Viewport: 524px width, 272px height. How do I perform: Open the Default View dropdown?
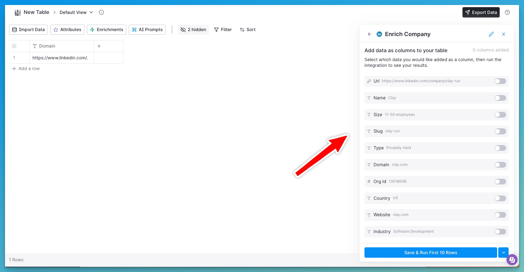click(x=76, y=13)
